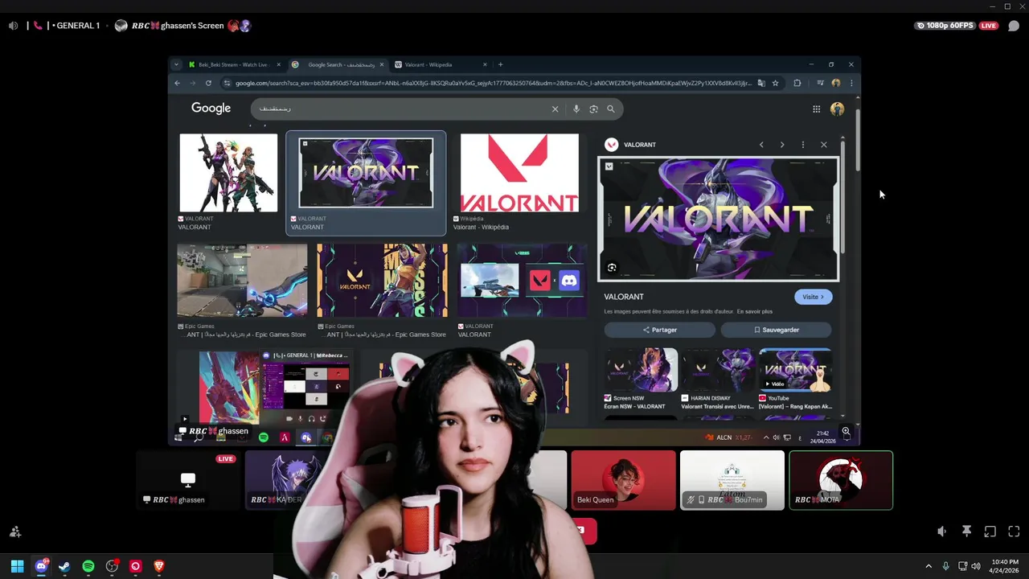Screen dimensions: 1029x579
Task: Switch to Google Search tab
Action: pyautogui.click(x=338, y=64)
